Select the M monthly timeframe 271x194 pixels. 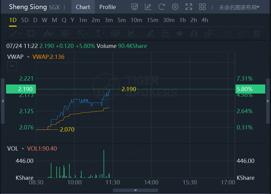(x=55, y=20)
